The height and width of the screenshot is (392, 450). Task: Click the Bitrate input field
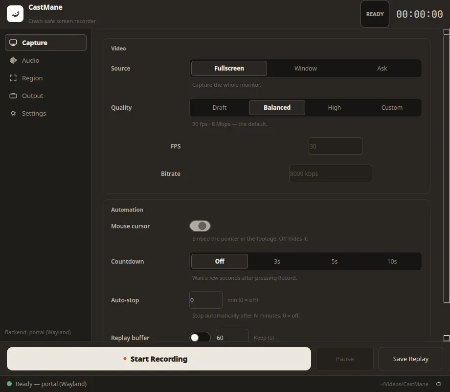[x=331, y=173]
